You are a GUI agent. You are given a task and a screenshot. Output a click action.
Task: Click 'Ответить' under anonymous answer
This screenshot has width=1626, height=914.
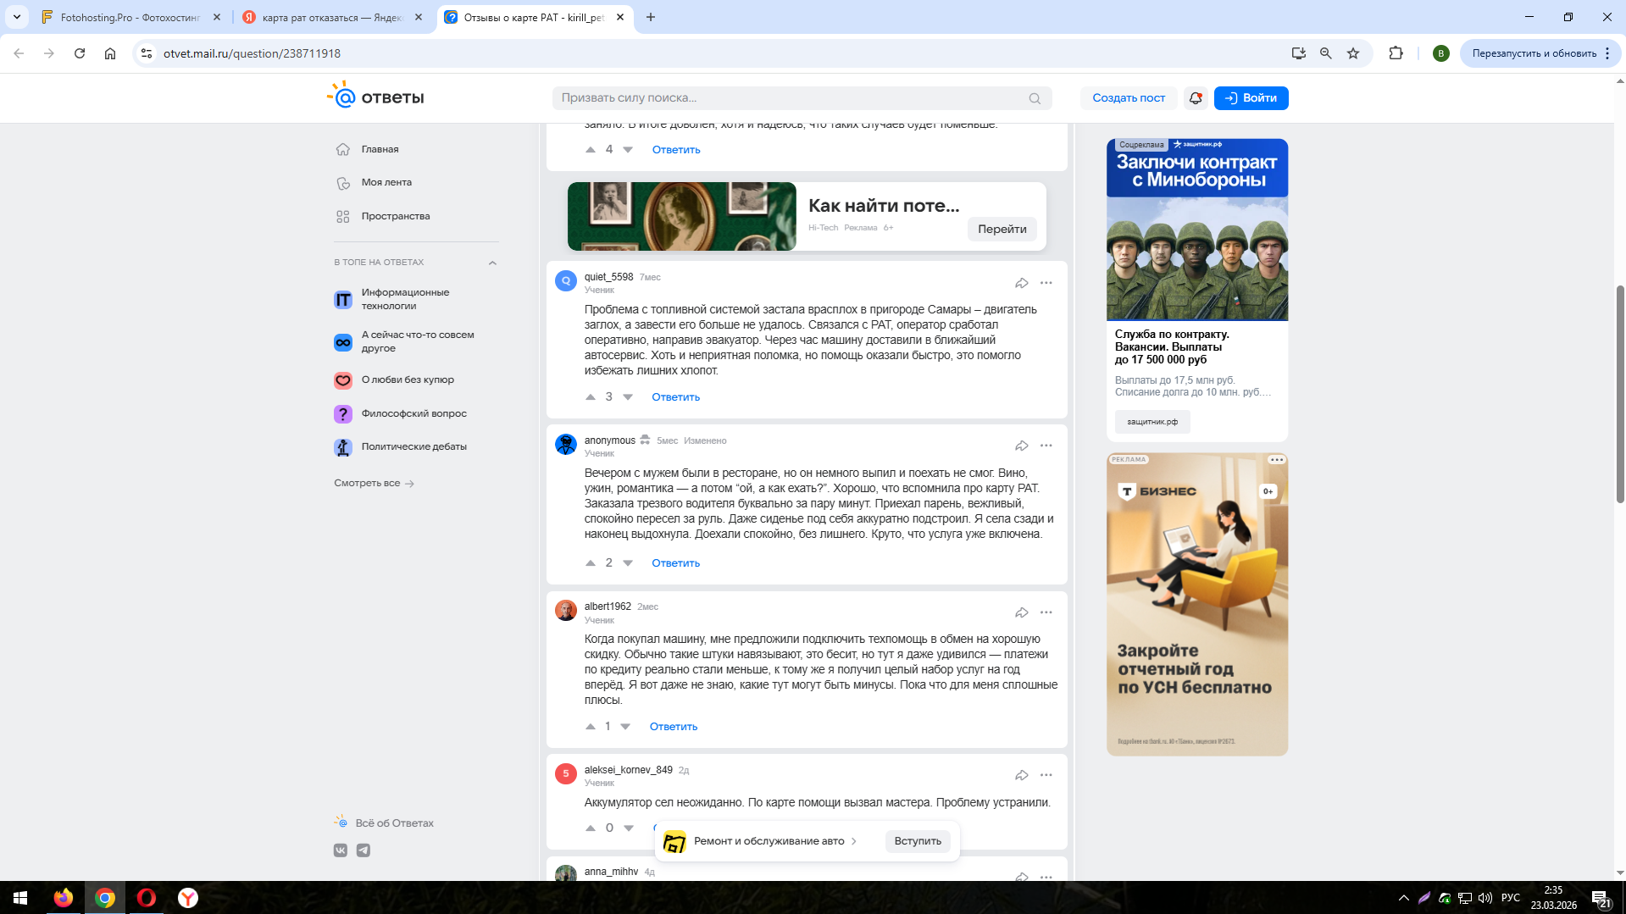coord(675,563)
